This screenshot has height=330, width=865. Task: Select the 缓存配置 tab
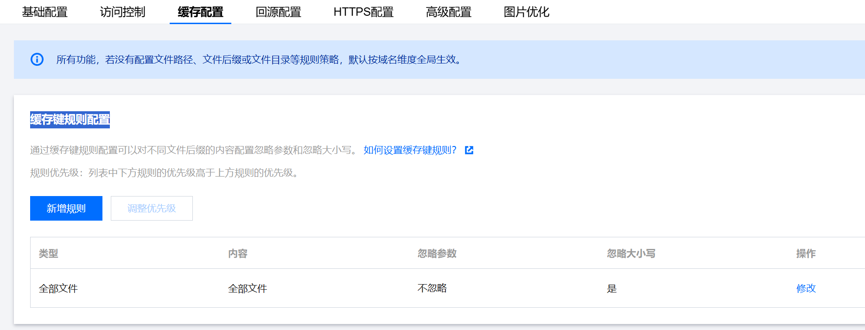coord(200,12)
